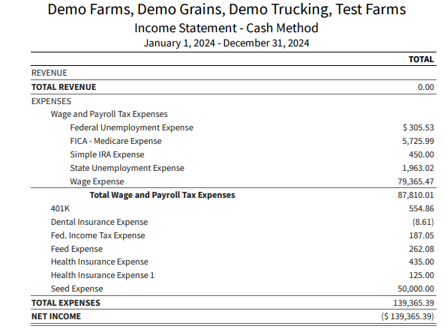Screen dimensions: 444x335
Task: Select the Wage Expense amount 79,365.47
Action: (415, 181)
